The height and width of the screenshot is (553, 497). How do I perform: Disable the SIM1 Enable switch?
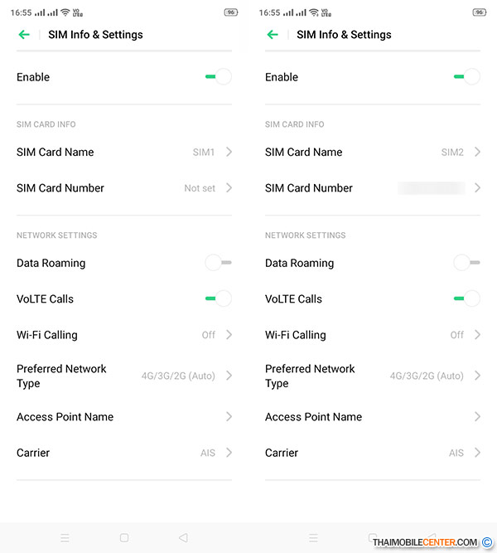coord(219,77)
